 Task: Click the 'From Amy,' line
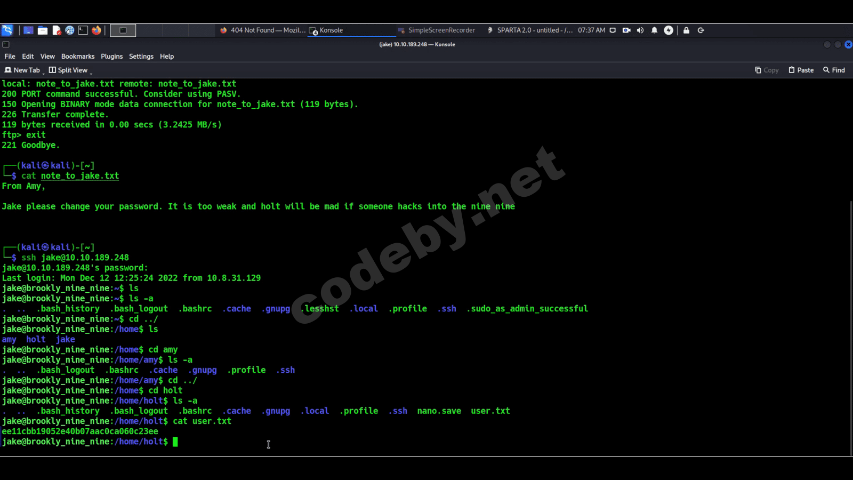coord(23,186)
